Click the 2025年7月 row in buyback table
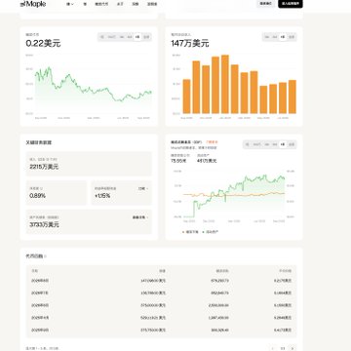The image size is (351, 351). [x=161, y=292]
